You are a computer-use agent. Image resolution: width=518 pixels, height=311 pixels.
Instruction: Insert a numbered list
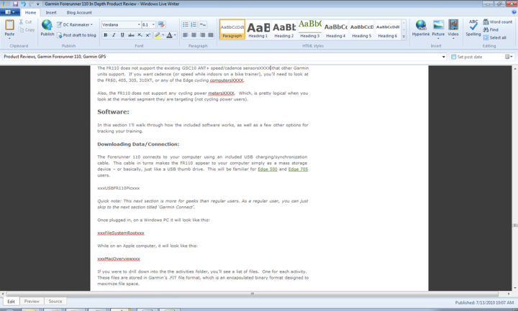[194, 24]
